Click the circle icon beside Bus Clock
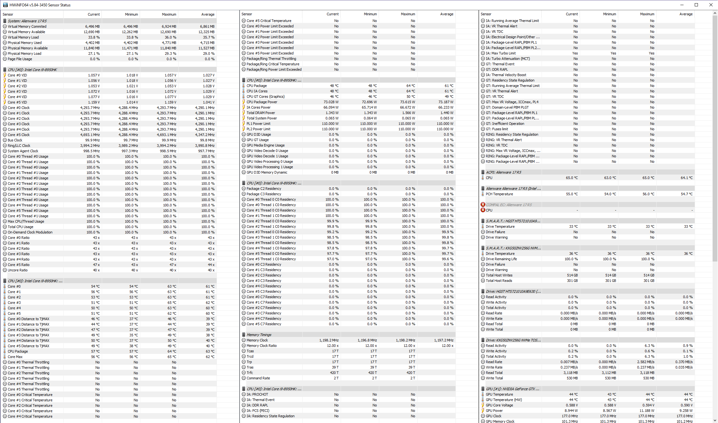The height and width of the screenshot is (423, 718). point(5,140)
